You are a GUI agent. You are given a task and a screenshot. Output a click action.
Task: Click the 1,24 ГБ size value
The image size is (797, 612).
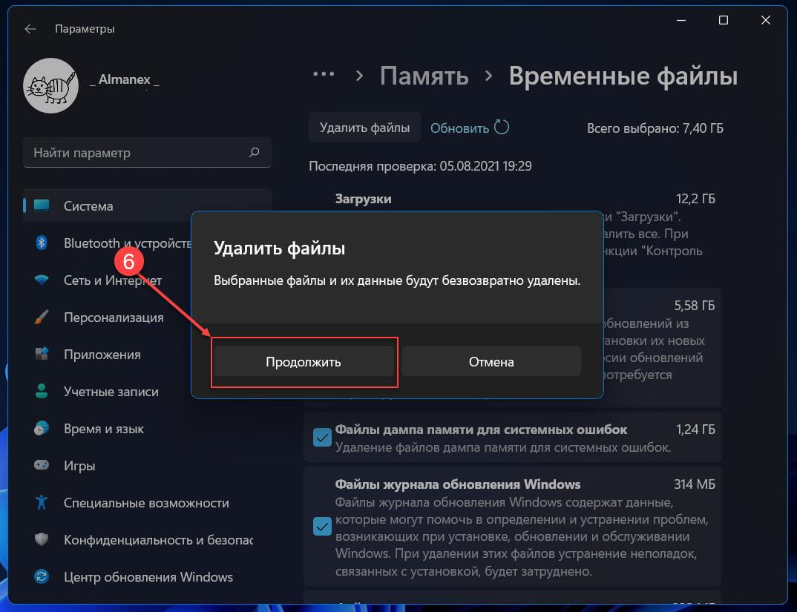pyautogui.click(x=695, y=430)
